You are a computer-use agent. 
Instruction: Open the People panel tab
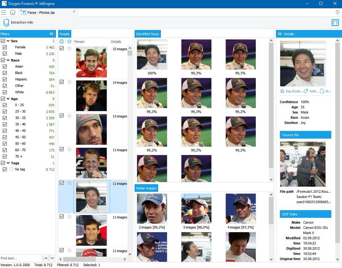[64, 34]
